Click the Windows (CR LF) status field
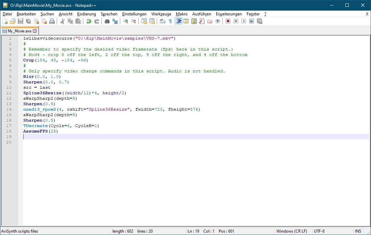Image resolution: width=371 pixels, height=235 pixels. click(292, 231)
